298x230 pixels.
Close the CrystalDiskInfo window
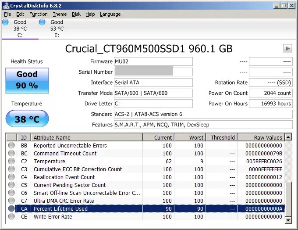tap(292, 6)
